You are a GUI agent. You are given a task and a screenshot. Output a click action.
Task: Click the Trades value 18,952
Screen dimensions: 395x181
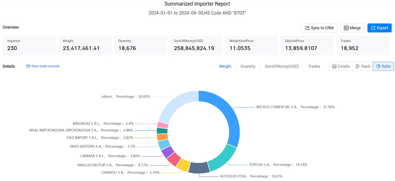[349, 48]
